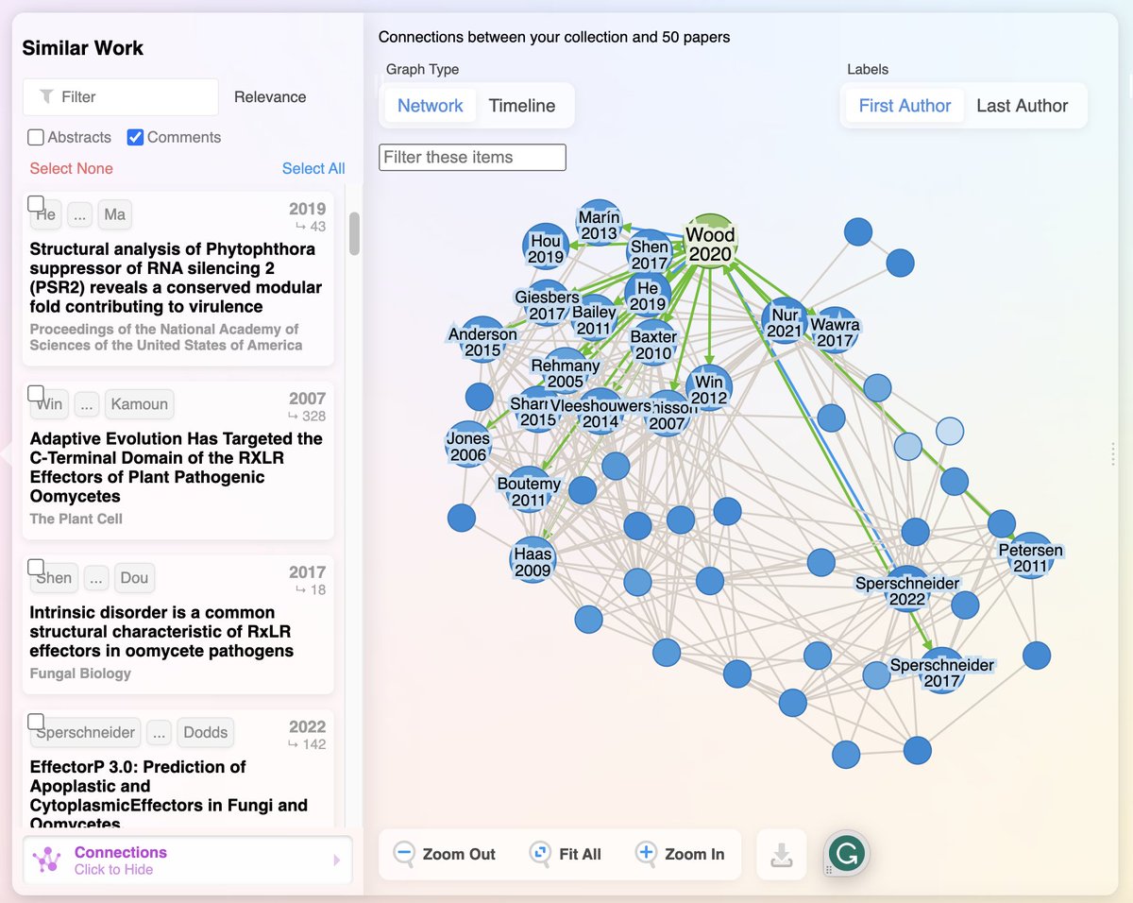Screen dimensions: 1133x903
Task: Uncheck the Comments checkbox
Action: click(135, 138)
